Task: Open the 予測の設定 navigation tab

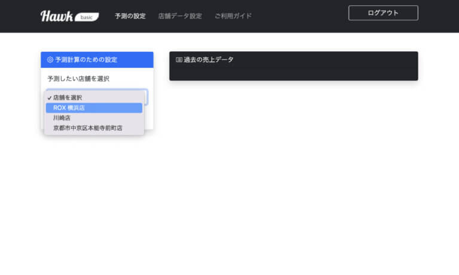Action: coord(130,16)
